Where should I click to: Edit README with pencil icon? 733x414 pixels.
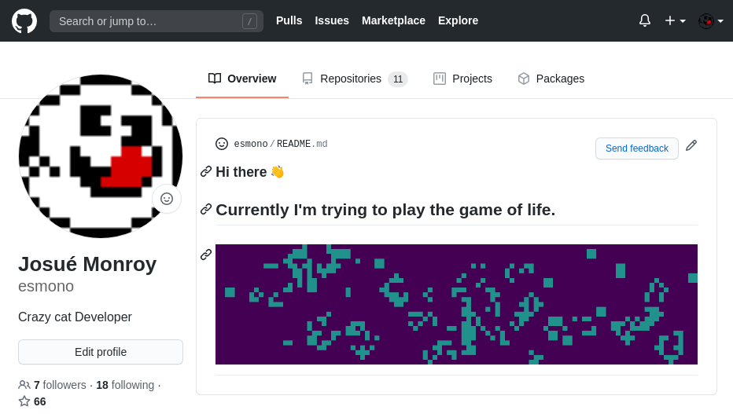coord(691,145)
